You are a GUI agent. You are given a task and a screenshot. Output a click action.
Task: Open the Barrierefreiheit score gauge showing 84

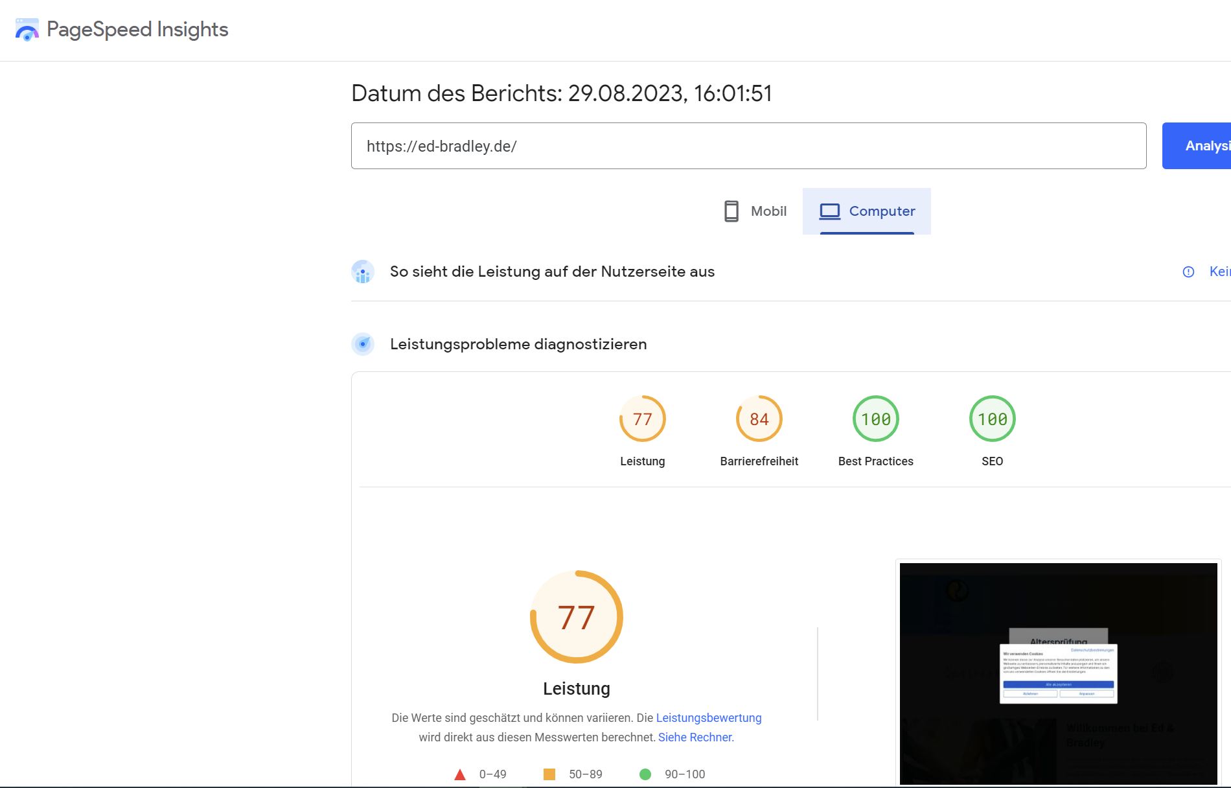[x=759, y=419]
